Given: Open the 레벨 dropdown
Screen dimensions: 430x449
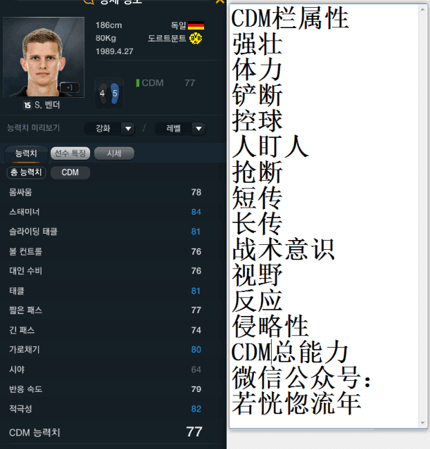Looking at the screenshot, I should 180,129.
